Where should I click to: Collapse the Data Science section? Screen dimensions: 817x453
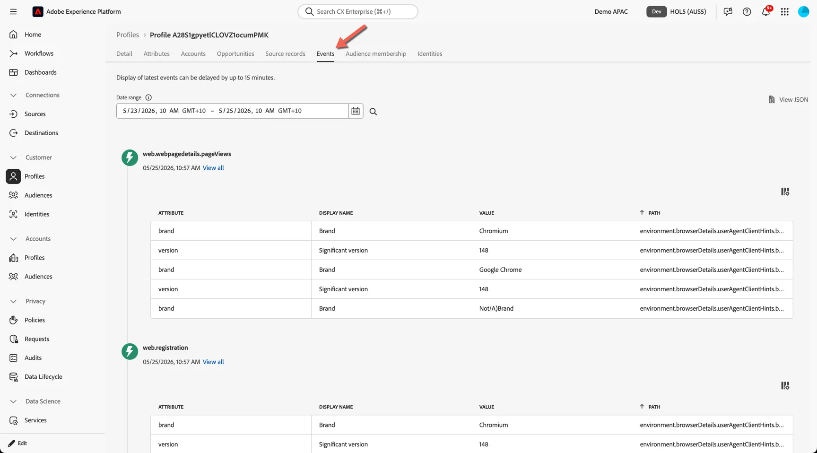point(13,401)
